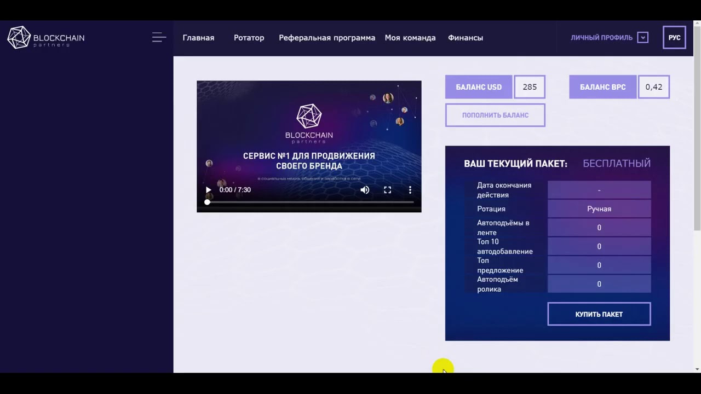Expand the Личный профиль dropdown arrow
Screen dimensions: 701x394
pyautogui.click(x=643, y=38)
